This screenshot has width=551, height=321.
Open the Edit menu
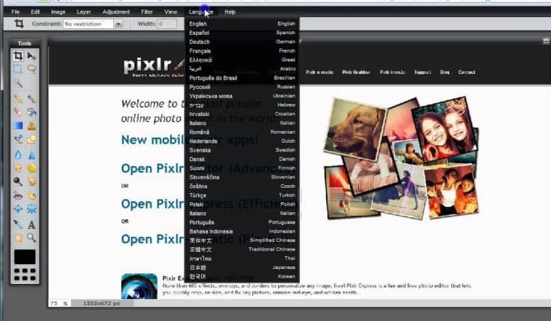click(35, 12)
